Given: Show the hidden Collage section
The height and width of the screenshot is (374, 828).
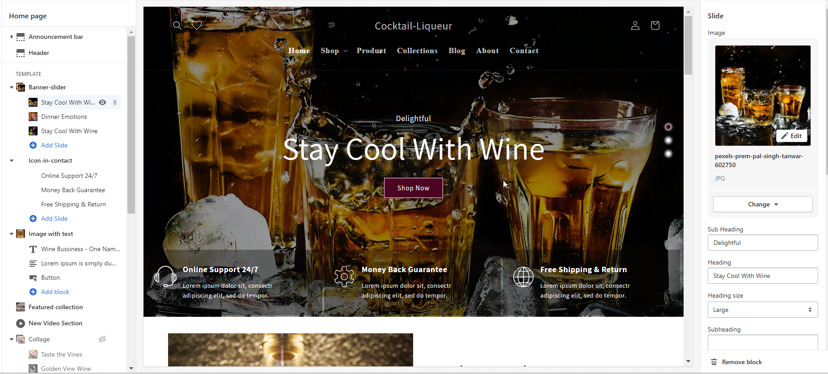Looking at the screenshot, I should coord(102,339).
